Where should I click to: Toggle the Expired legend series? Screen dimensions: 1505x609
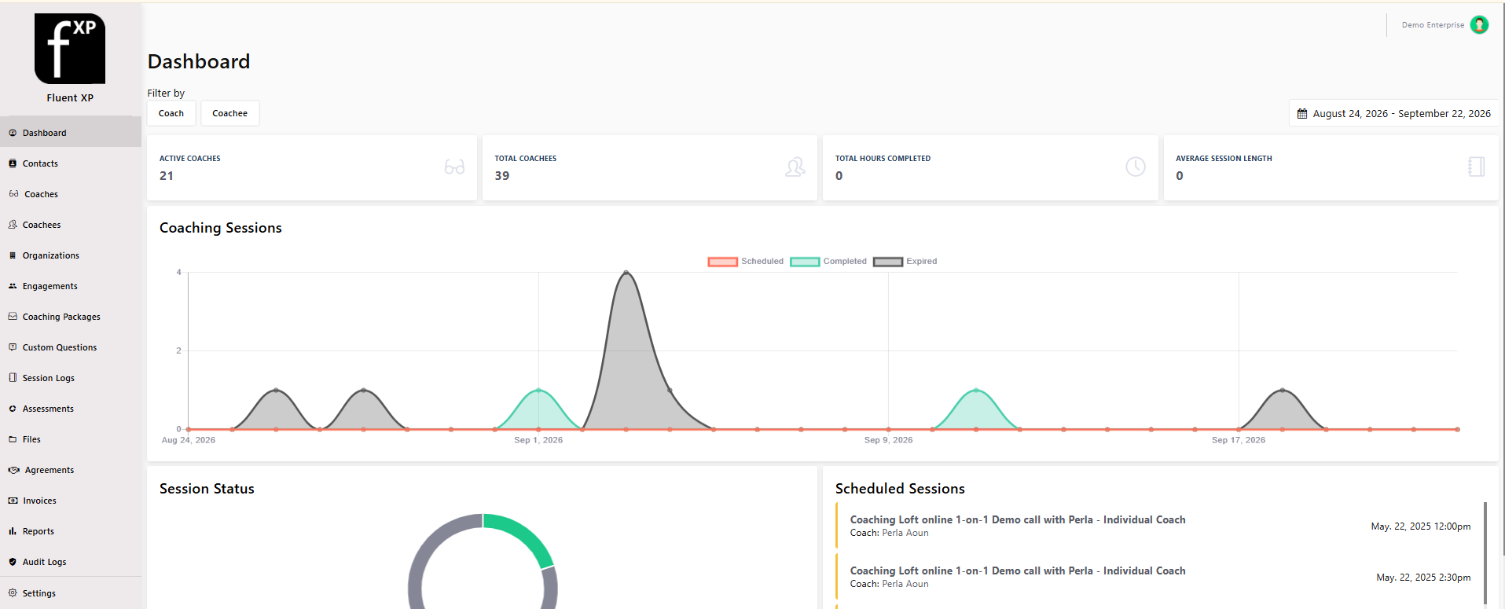tap(905, 262)
